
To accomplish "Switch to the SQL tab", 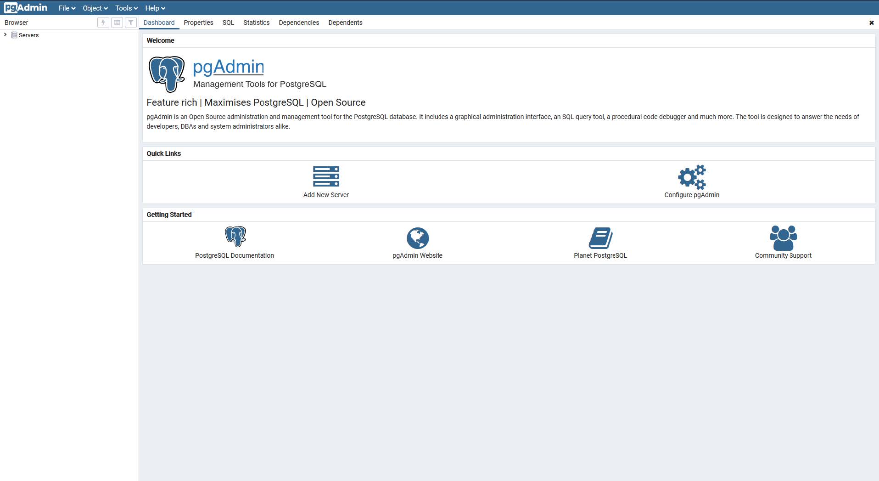I will (x=228, y=23).
